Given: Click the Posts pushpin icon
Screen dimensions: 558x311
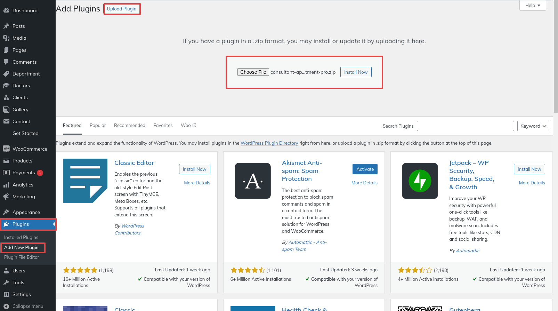Looking at the screenshot, I should click(6, 26).
